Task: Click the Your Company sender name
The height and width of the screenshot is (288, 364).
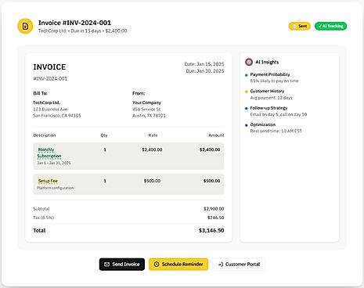Action: tap(146, 103)
